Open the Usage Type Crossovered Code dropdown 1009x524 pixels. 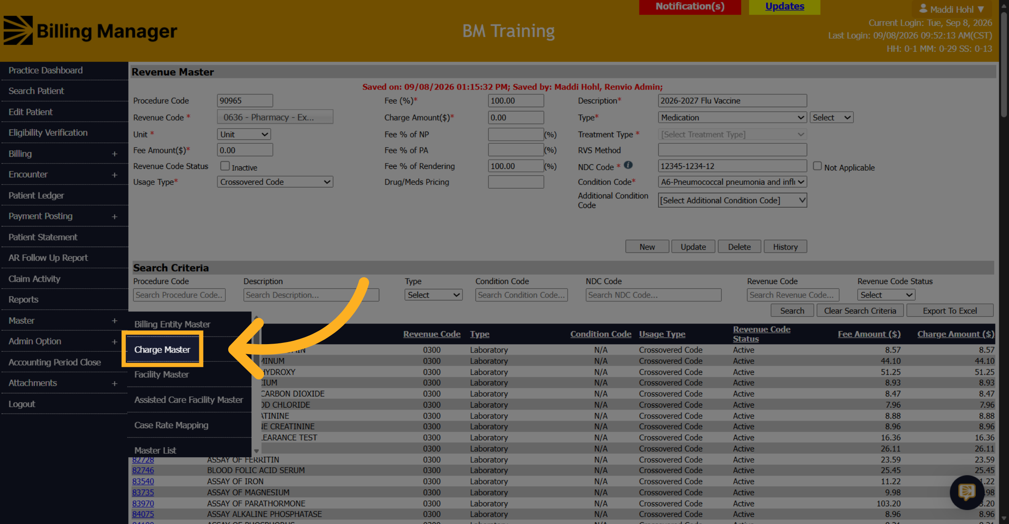275,182
